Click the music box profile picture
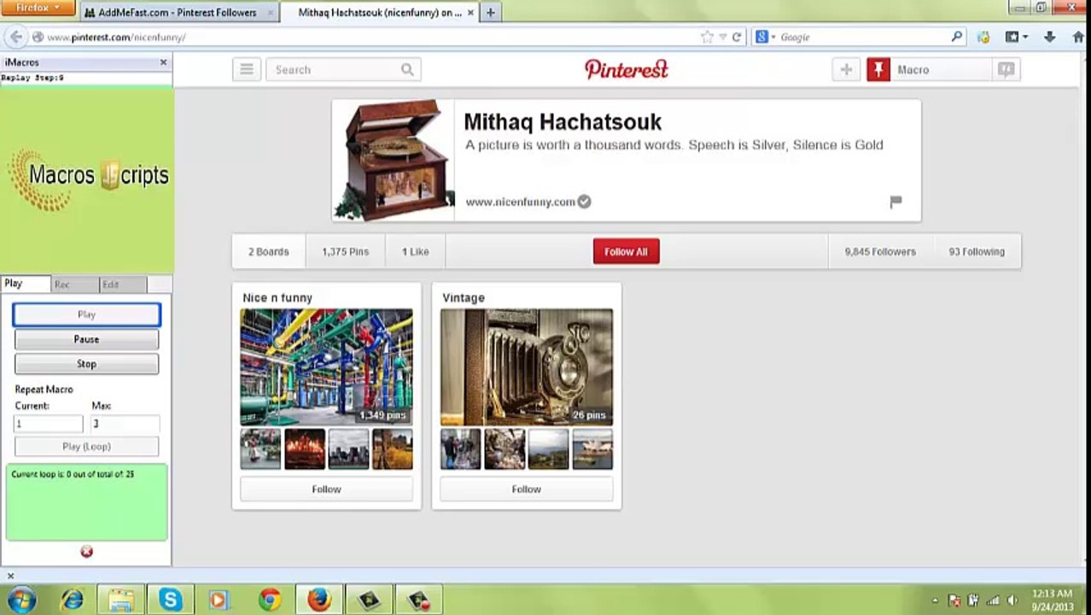This screenshot has height=615, width=1091. click(394, 160)
